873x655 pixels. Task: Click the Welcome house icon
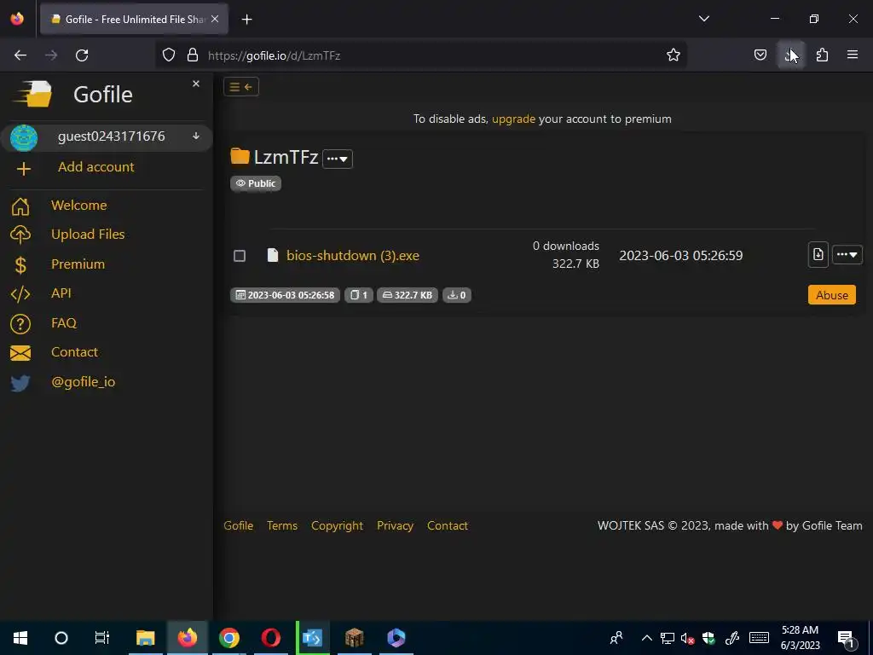(x=20, y=206)
